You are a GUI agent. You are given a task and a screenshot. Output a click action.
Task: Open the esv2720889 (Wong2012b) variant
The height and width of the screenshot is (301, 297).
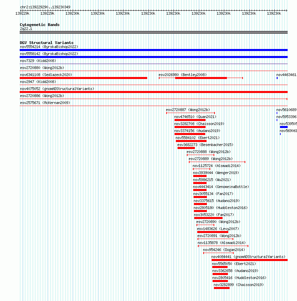pos(211,159)
